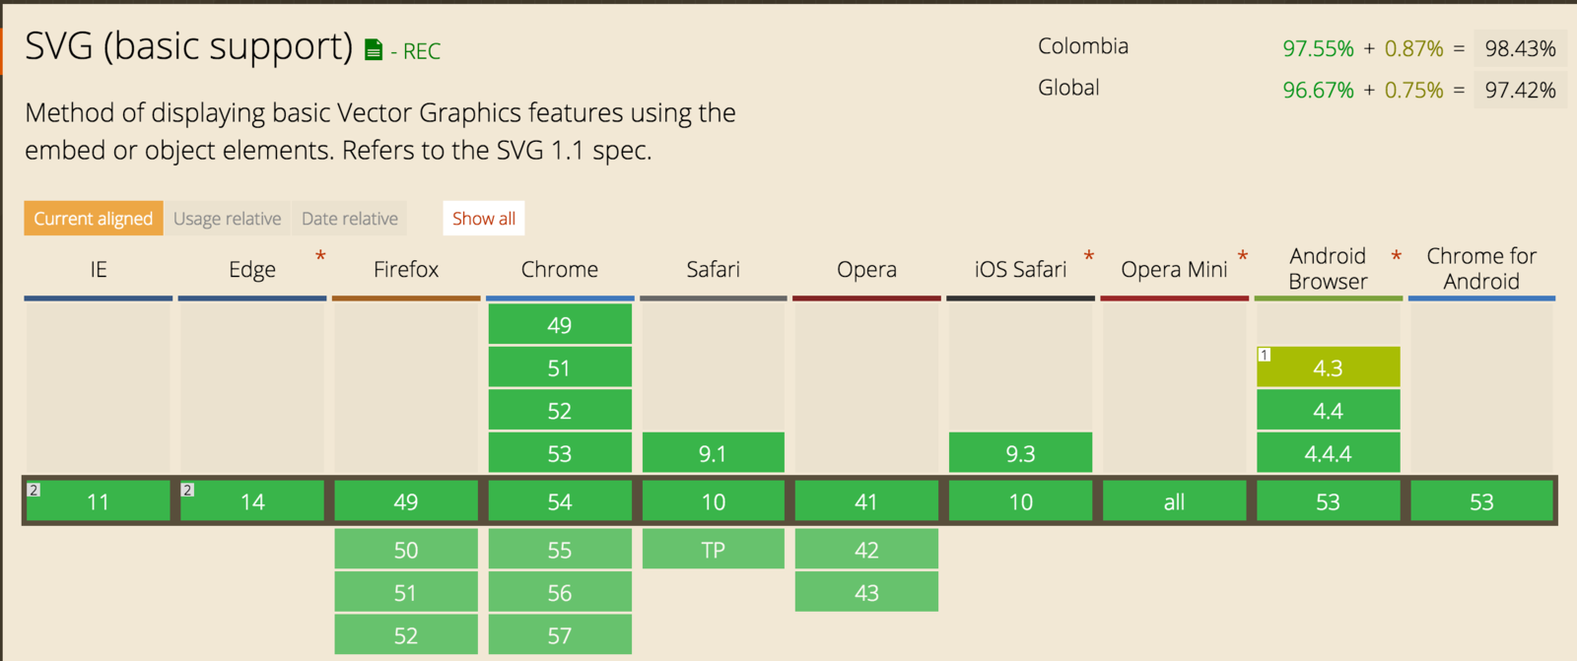Select the Firefox column header
This screenshot has width=1577, height=661.
tap(406, 270)
